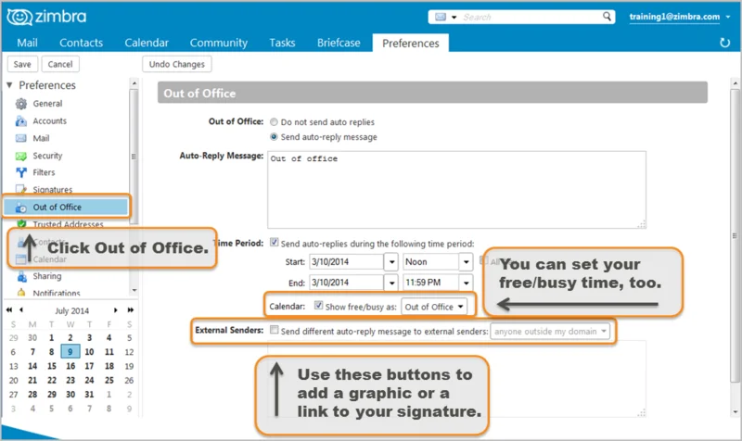Click the Search input field
The height and width of the screenshot is (441, 742).
click(530, 17)
